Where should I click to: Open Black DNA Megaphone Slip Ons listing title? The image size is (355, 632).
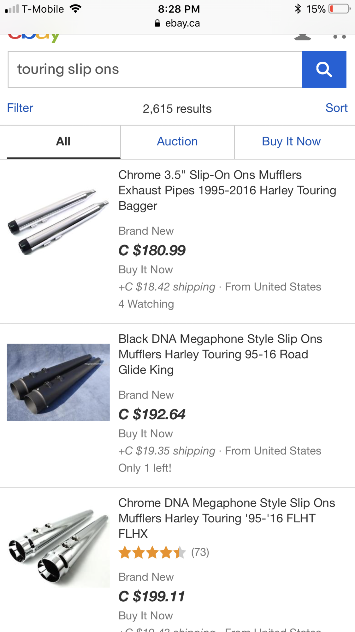coord(220,354)
